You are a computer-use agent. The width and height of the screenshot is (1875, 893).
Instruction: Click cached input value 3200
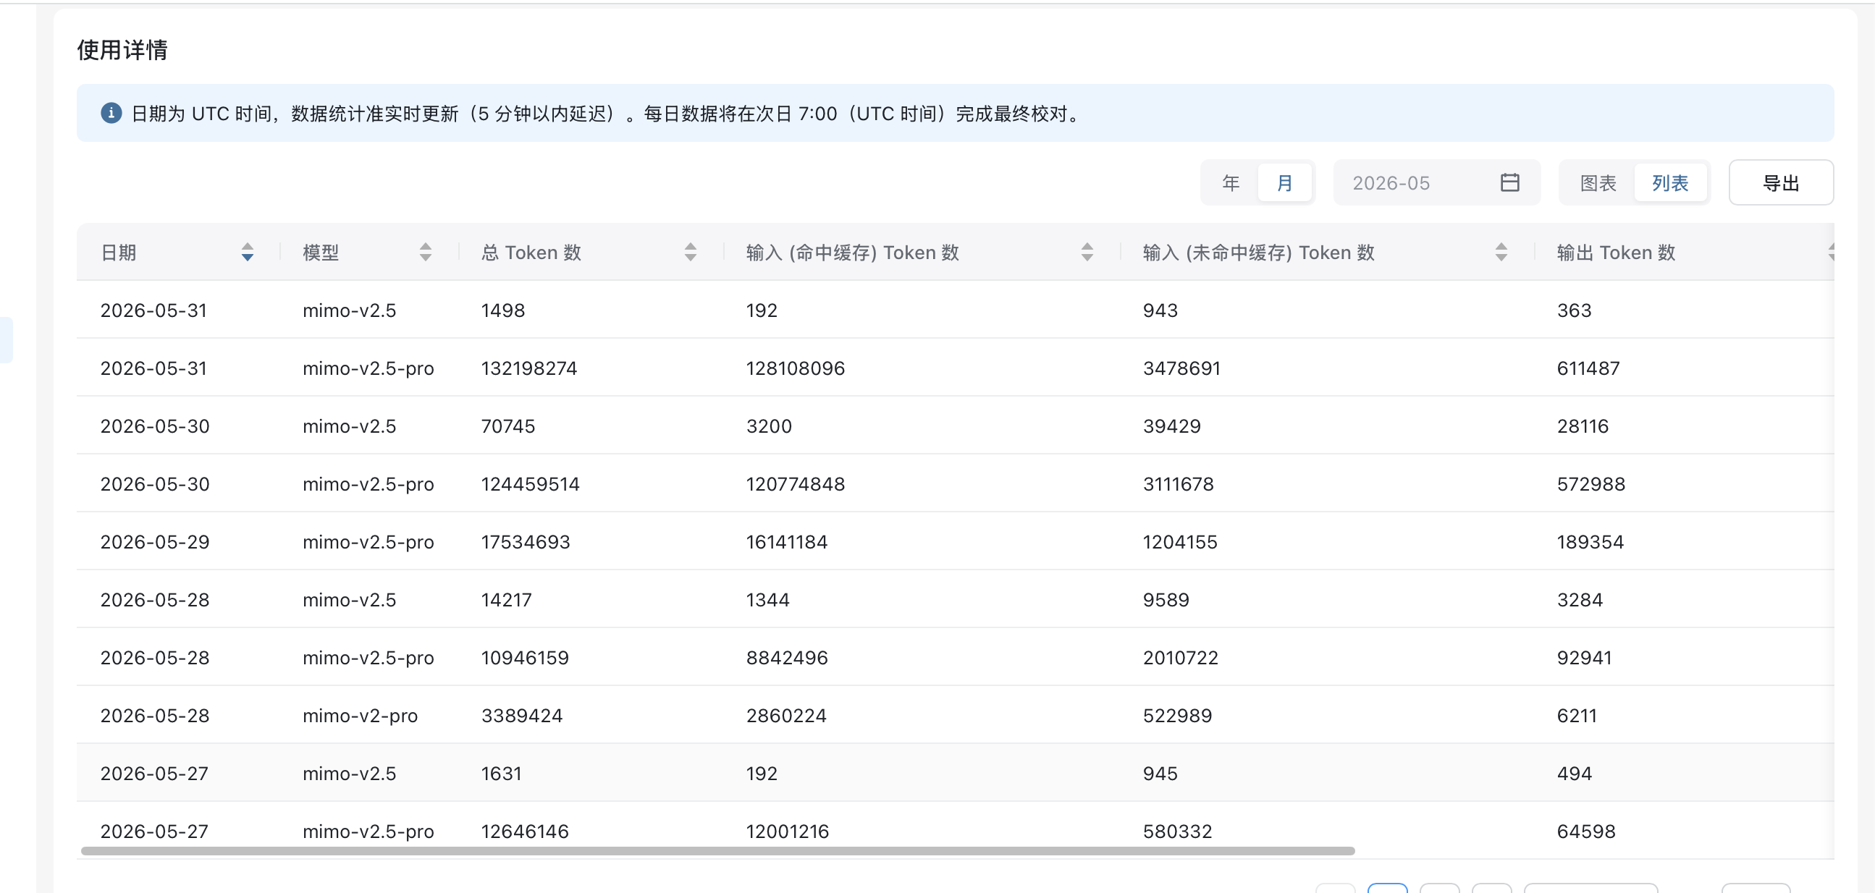click(769, 426)
